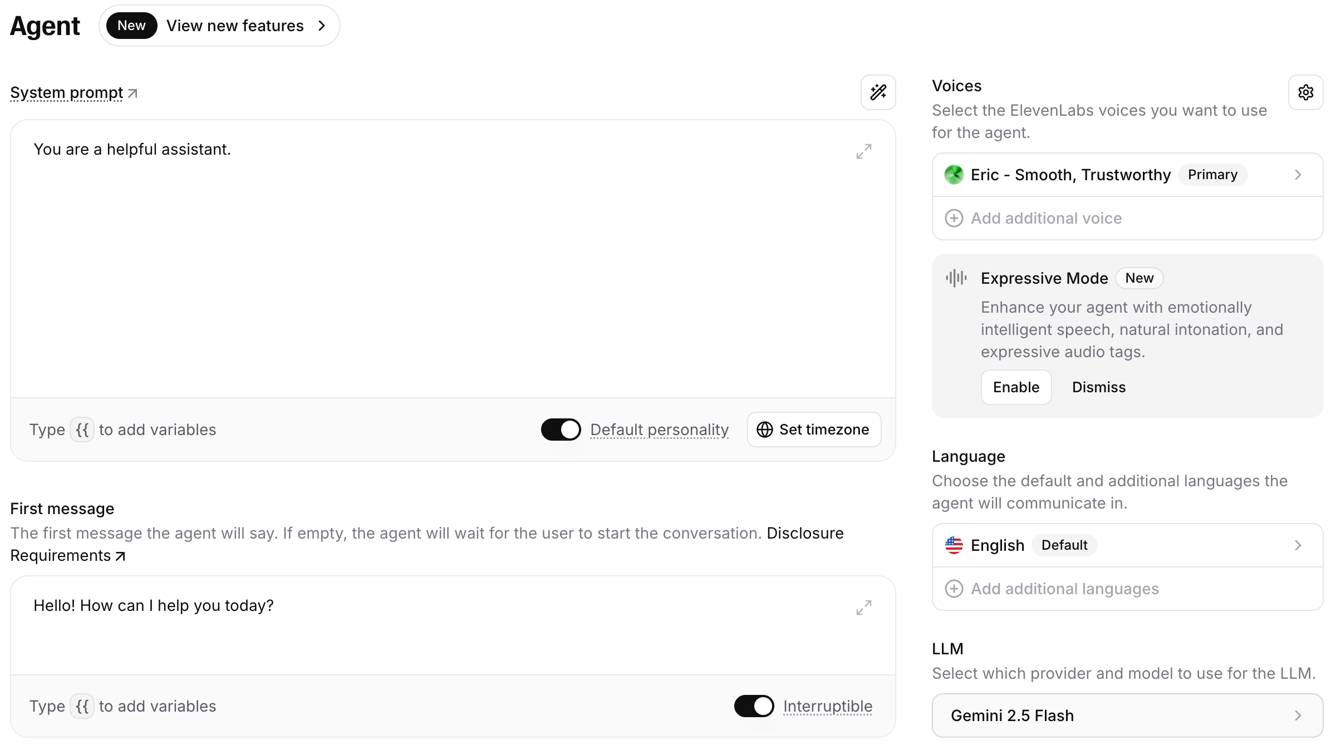The height and width of the screenshot is (750, 1336).
Task: Toggle the Interruptible switch
Action: [x=754, y=706]
